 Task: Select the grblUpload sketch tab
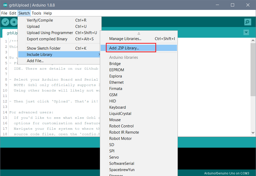10,33
